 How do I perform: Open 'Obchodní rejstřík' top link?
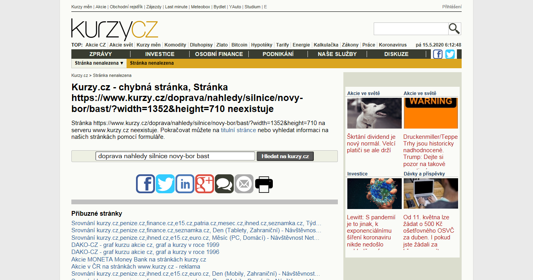(x=126, y=7)
